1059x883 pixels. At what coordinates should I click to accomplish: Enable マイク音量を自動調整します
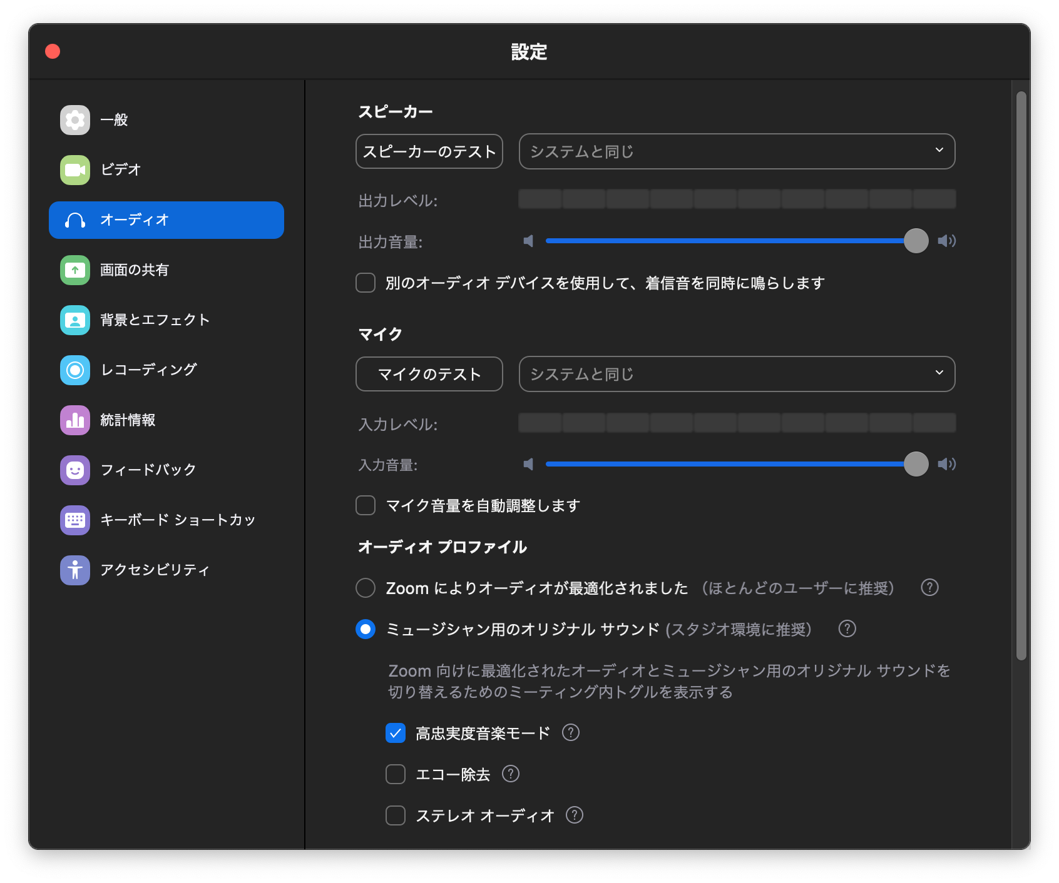pyautogui.click(x=365, y=505)
